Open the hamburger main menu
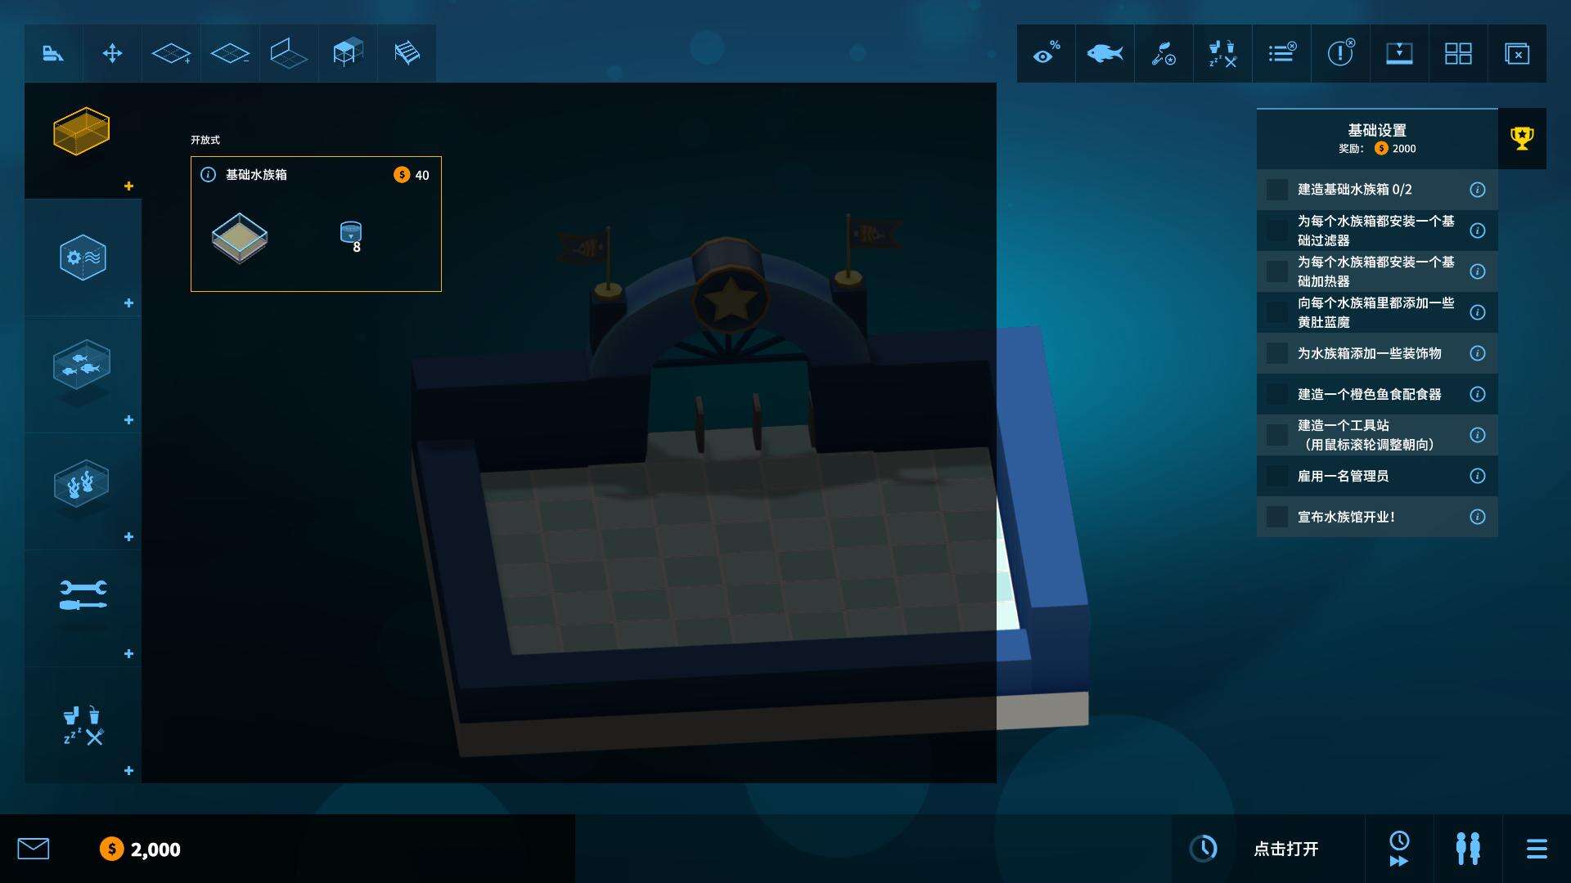Screen dimensions: 1571x883 [1537, 849]
